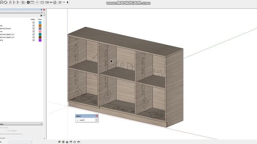Open the purple layer color swatch
This screenshot has width=257, height=144.
[40, 40]
